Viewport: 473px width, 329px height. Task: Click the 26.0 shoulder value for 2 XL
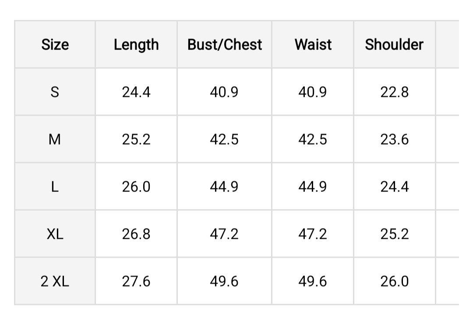click(394, 281)
